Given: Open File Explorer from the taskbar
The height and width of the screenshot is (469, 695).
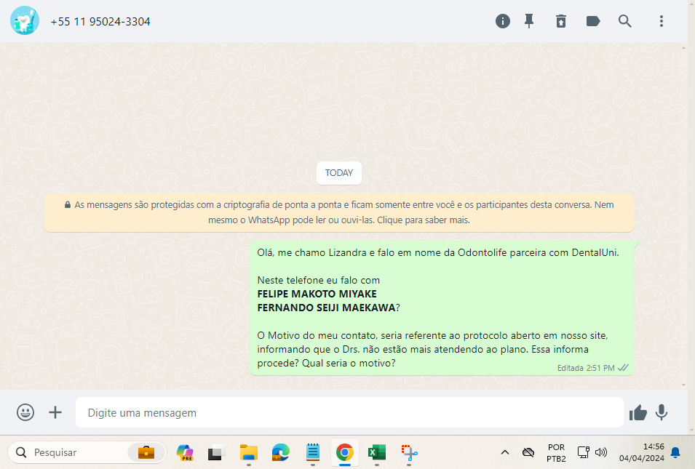Looking at the screenshot, I should point(249,452).
